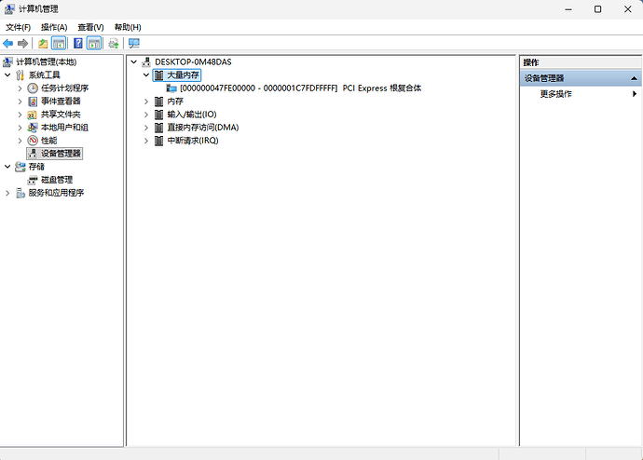Expand 本地用户和组 node chevron
The image size is (643, 460).
(20, 128)
